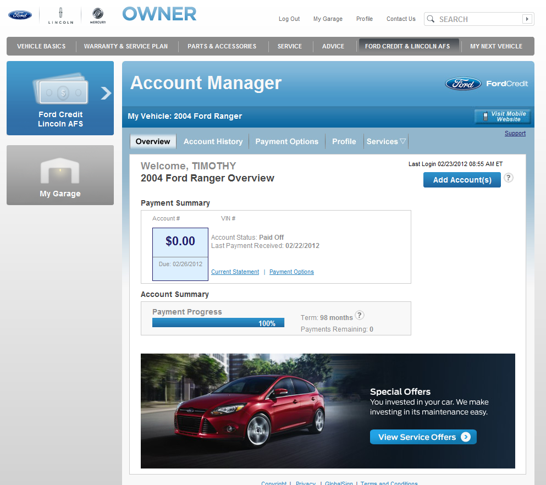
Task: Click the mobile phone icon on Visit Mobile Website
Action: (485, 116)
